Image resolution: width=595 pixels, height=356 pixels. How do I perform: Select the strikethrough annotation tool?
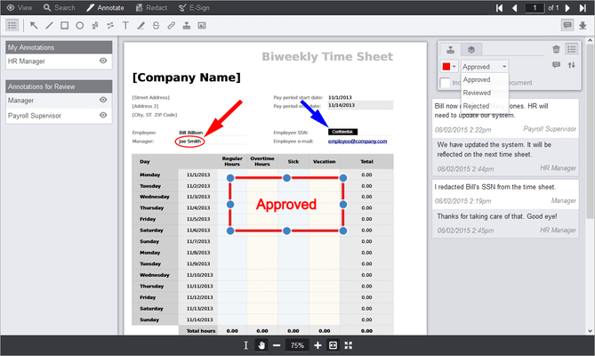pos(156,26)
